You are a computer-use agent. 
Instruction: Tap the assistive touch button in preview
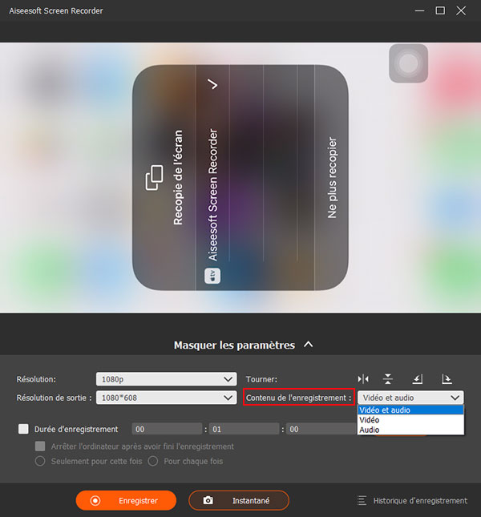[409, 63]
